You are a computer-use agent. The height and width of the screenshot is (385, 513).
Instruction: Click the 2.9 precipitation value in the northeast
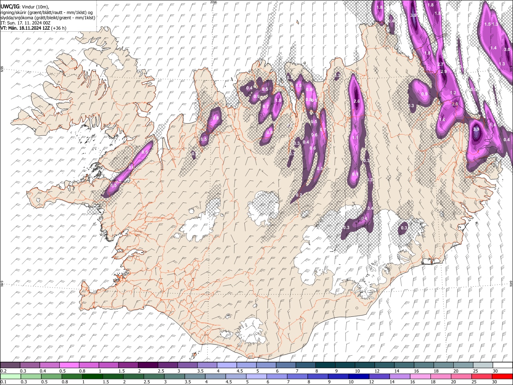tap(444, 71)
